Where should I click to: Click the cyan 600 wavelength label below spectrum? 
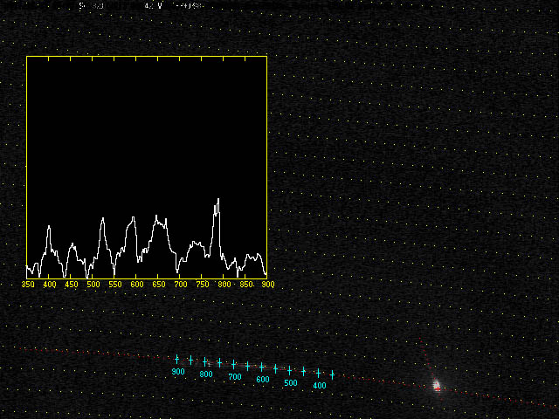[262, 380]
